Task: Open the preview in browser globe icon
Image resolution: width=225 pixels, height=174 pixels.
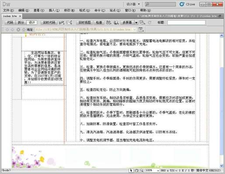Action: click(116, 23)
